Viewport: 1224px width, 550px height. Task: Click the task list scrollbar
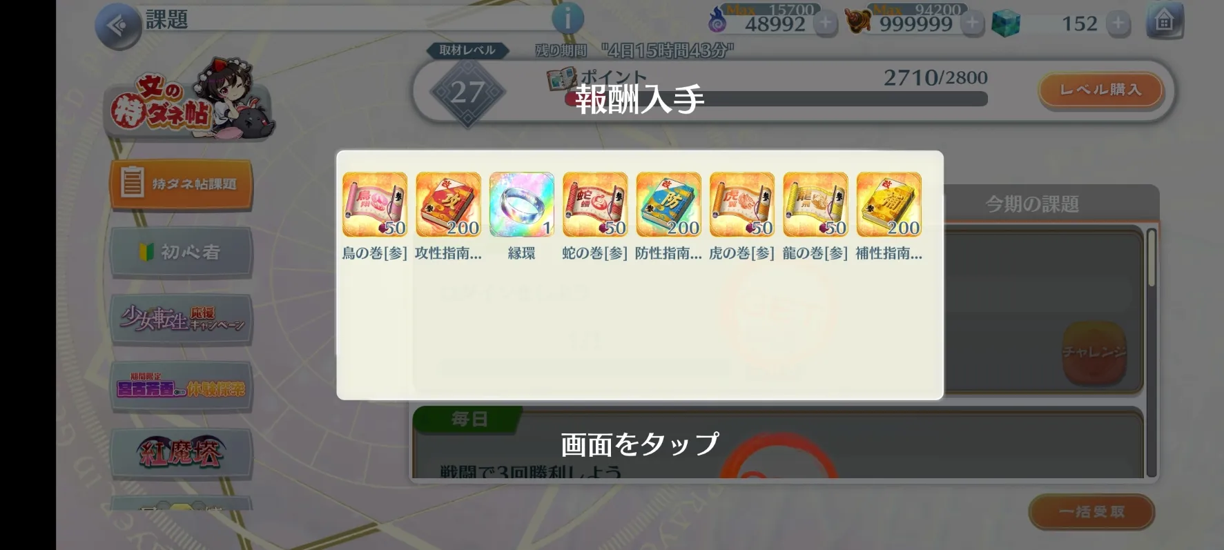[1152, 353]
